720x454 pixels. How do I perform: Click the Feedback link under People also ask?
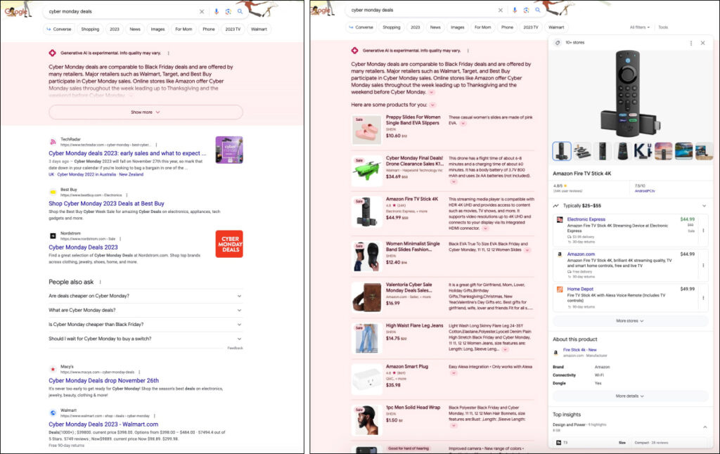[235, 348]
